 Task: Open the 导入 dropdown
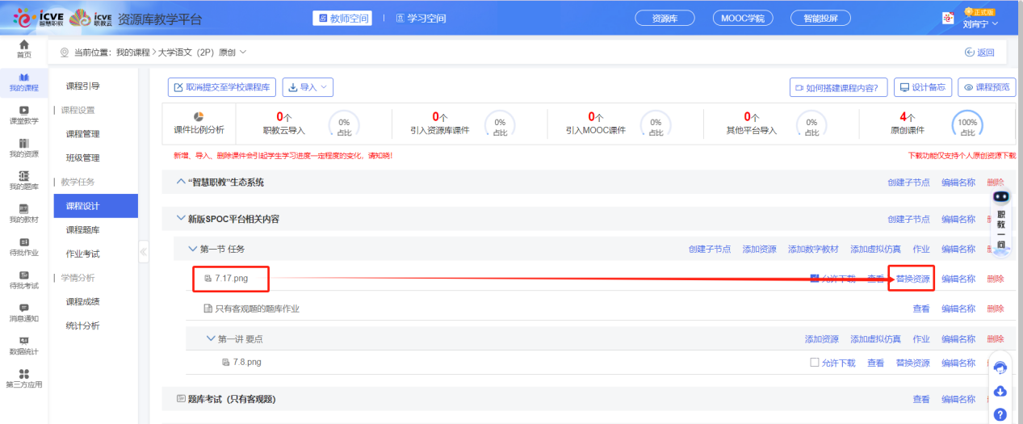(x=307, y=87)
